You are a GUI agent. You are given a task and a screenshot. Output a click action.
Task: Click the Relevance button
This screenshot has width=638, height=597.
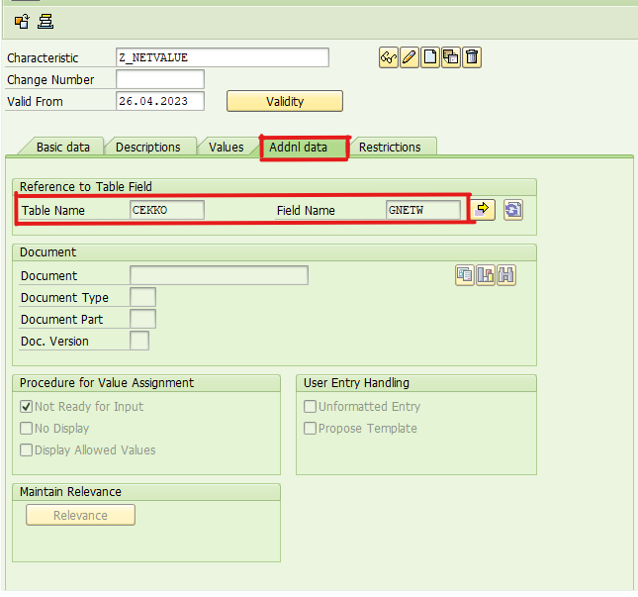pos(80,515)
